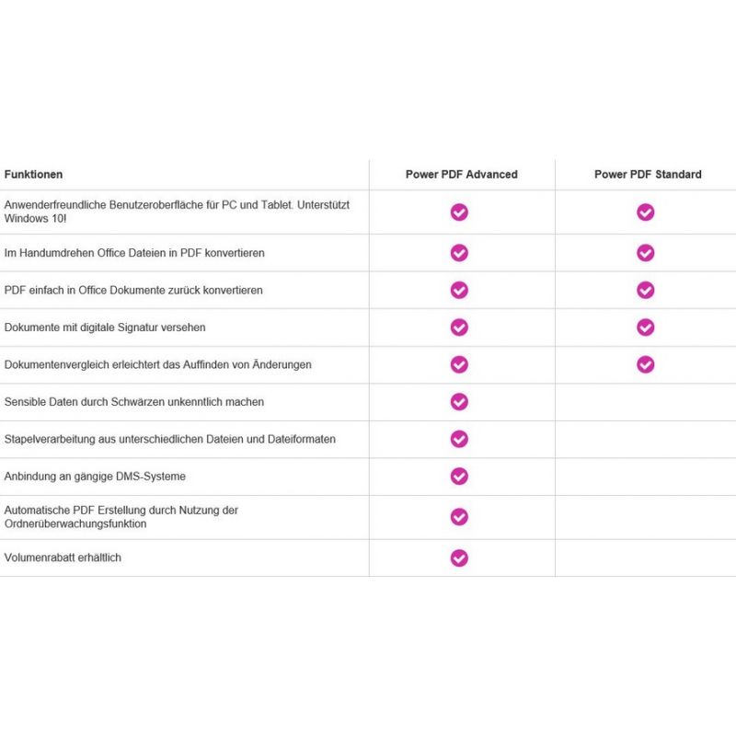Click the 'Anbindung an gängige DMS-Systeme' text
Viewport: 736px width, 736px height.
coord(95,477)
